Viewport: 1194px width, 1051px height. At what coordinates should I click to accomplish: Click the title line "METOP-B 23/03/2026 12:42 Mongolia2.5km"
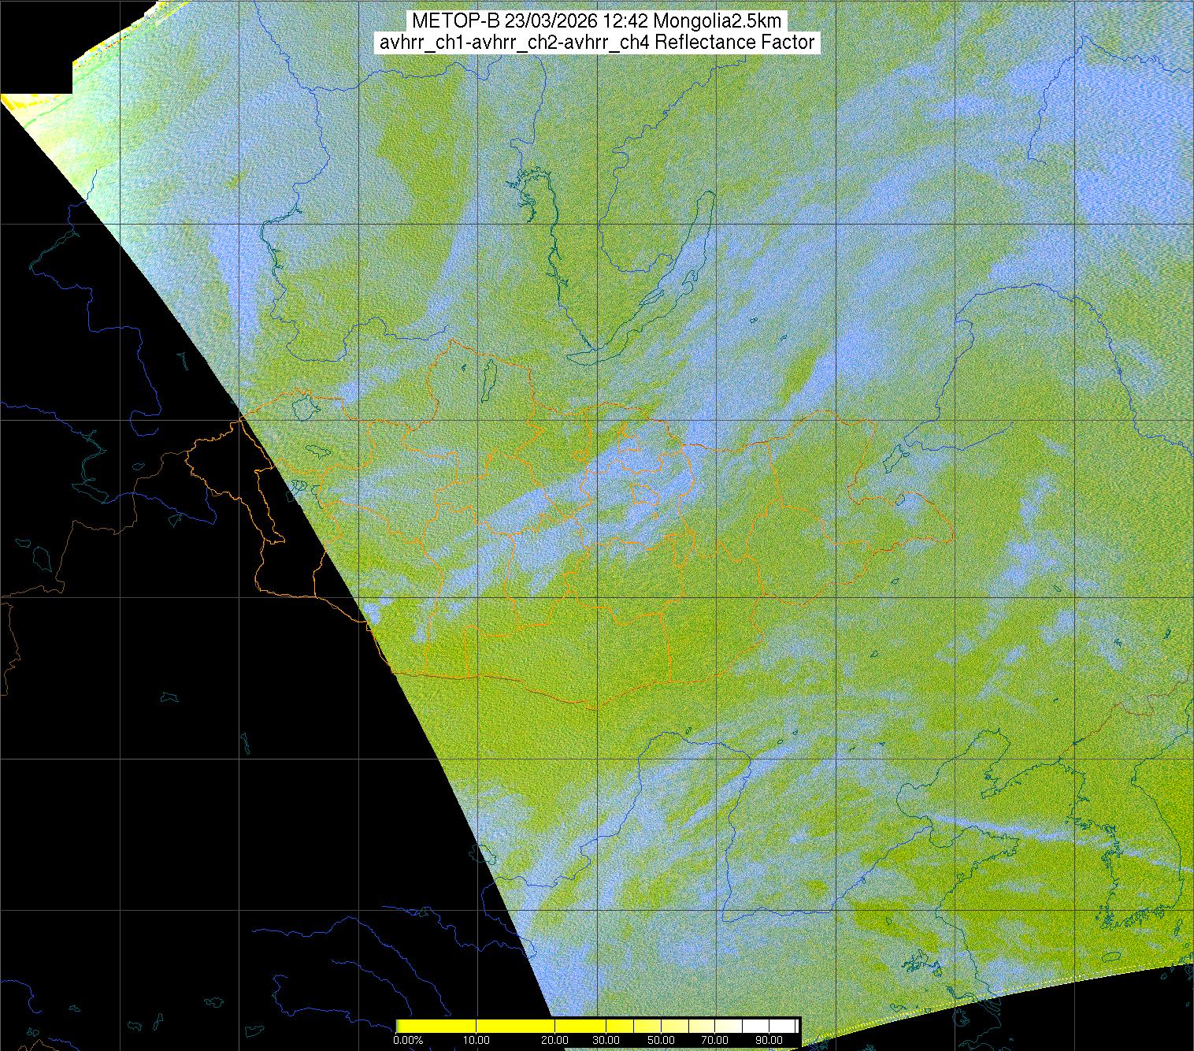[x=596, y=21]
